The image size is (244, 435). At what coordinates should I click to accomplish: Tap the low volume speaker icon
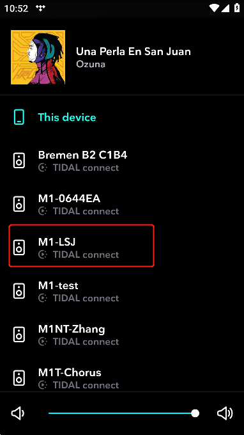(x=17, y=413)
